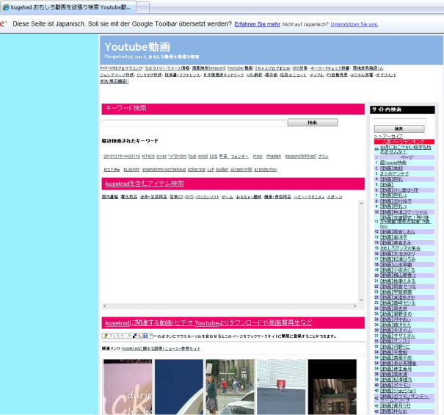Open recent keyword 'Kitco'
Image resolution: width=444 pixels, height=415 pixels.
(258, 156)
